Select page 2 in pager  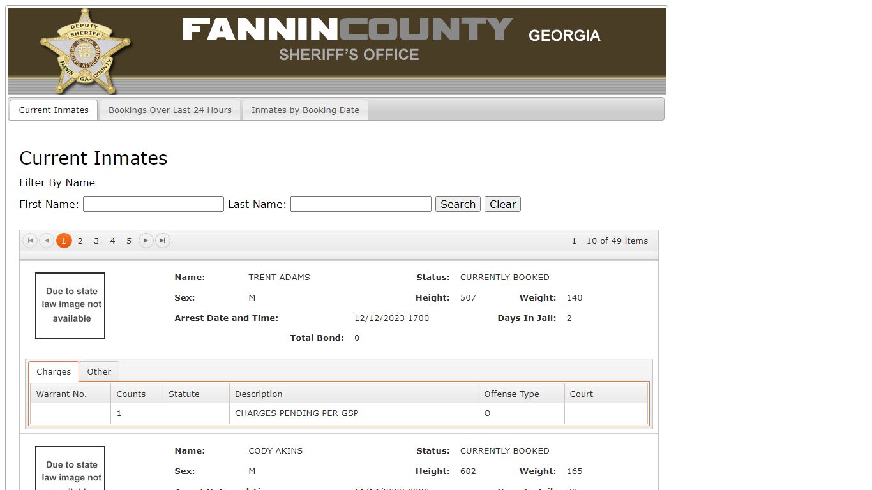(x=80, y=241)
